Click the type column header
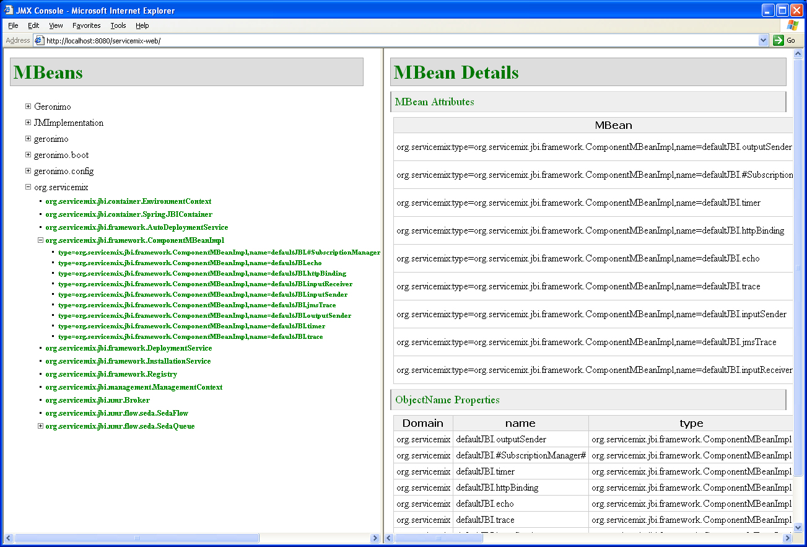This screenshot has height=547, width=807. click(x=691, y=423)
